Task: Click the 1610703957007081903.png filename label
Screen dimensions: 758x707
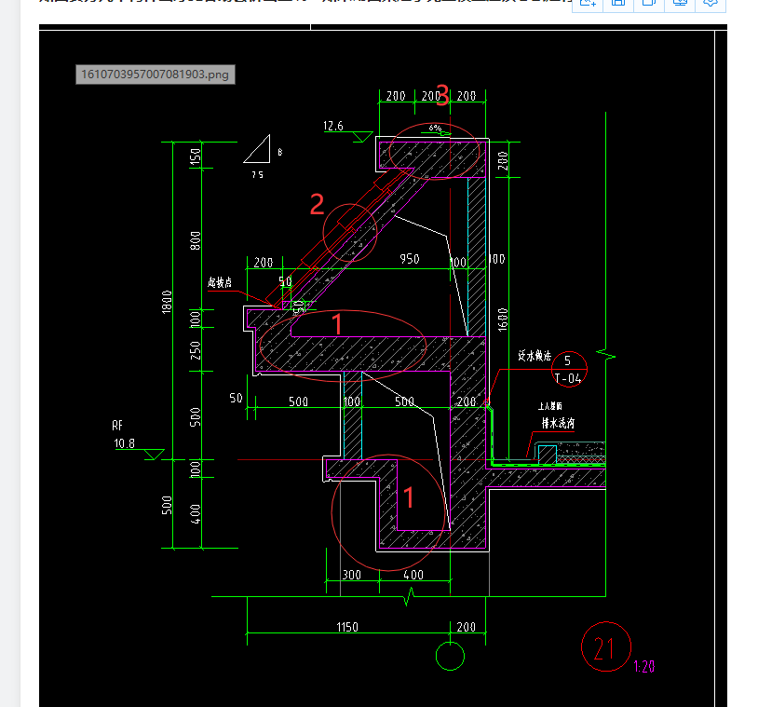Action: 156,75
